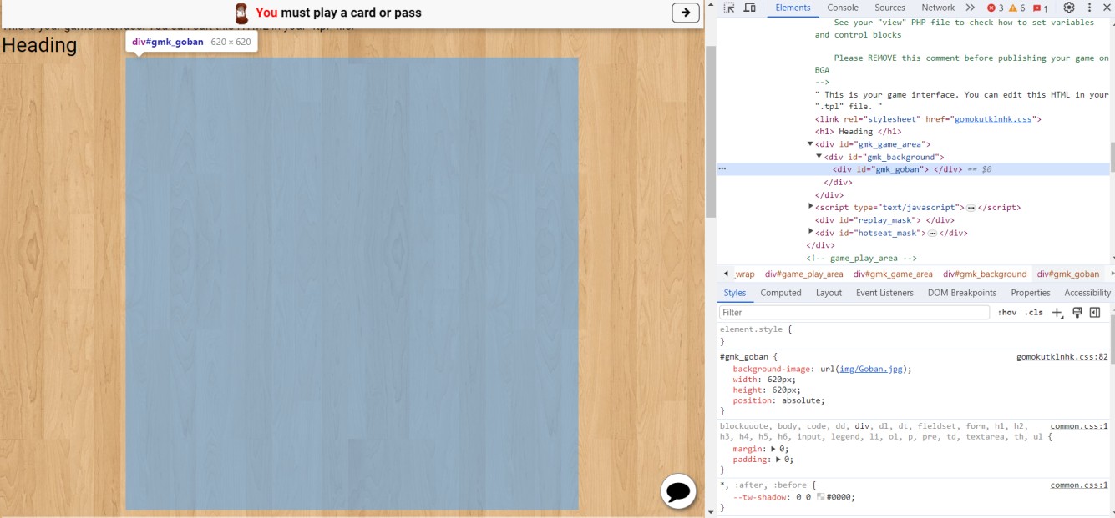Select the replay_mask div node
This screenshot has height=518, width=1115.
pos(884,220)
